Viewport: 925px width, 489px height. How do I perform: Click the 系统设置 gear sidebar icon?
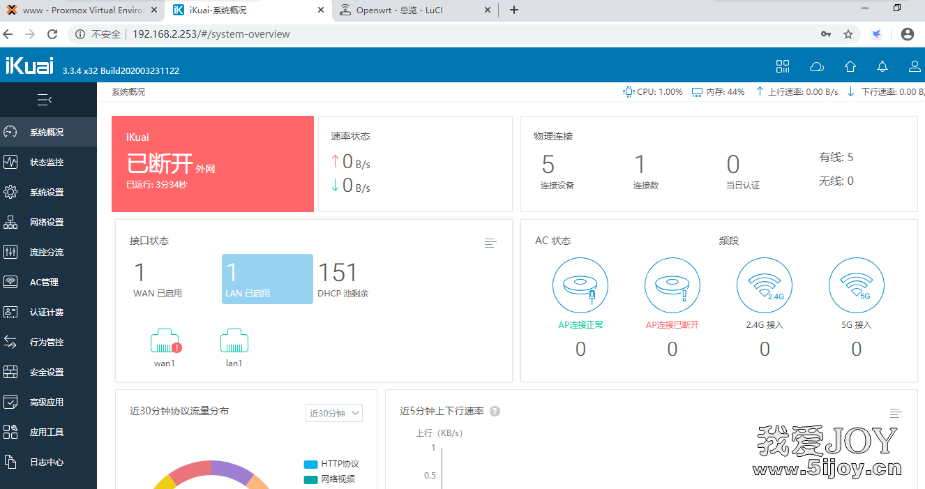tap(10, 192)
